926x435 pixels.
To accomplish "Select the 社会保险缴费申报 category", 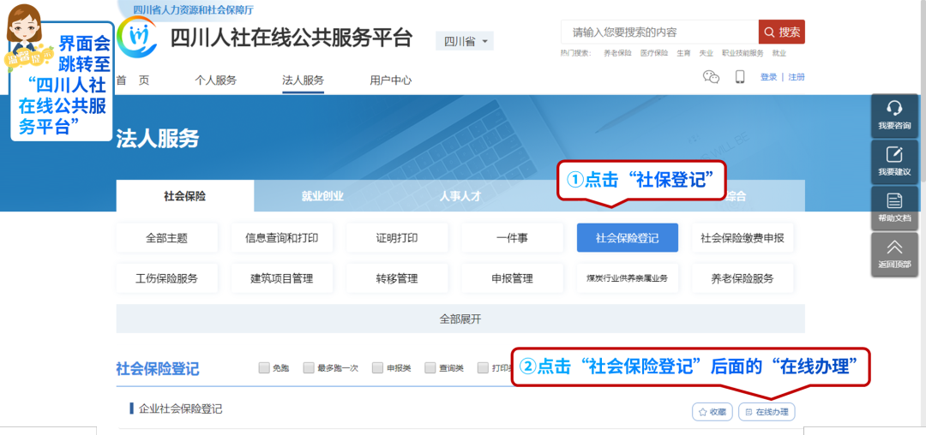I will (743, 238).
